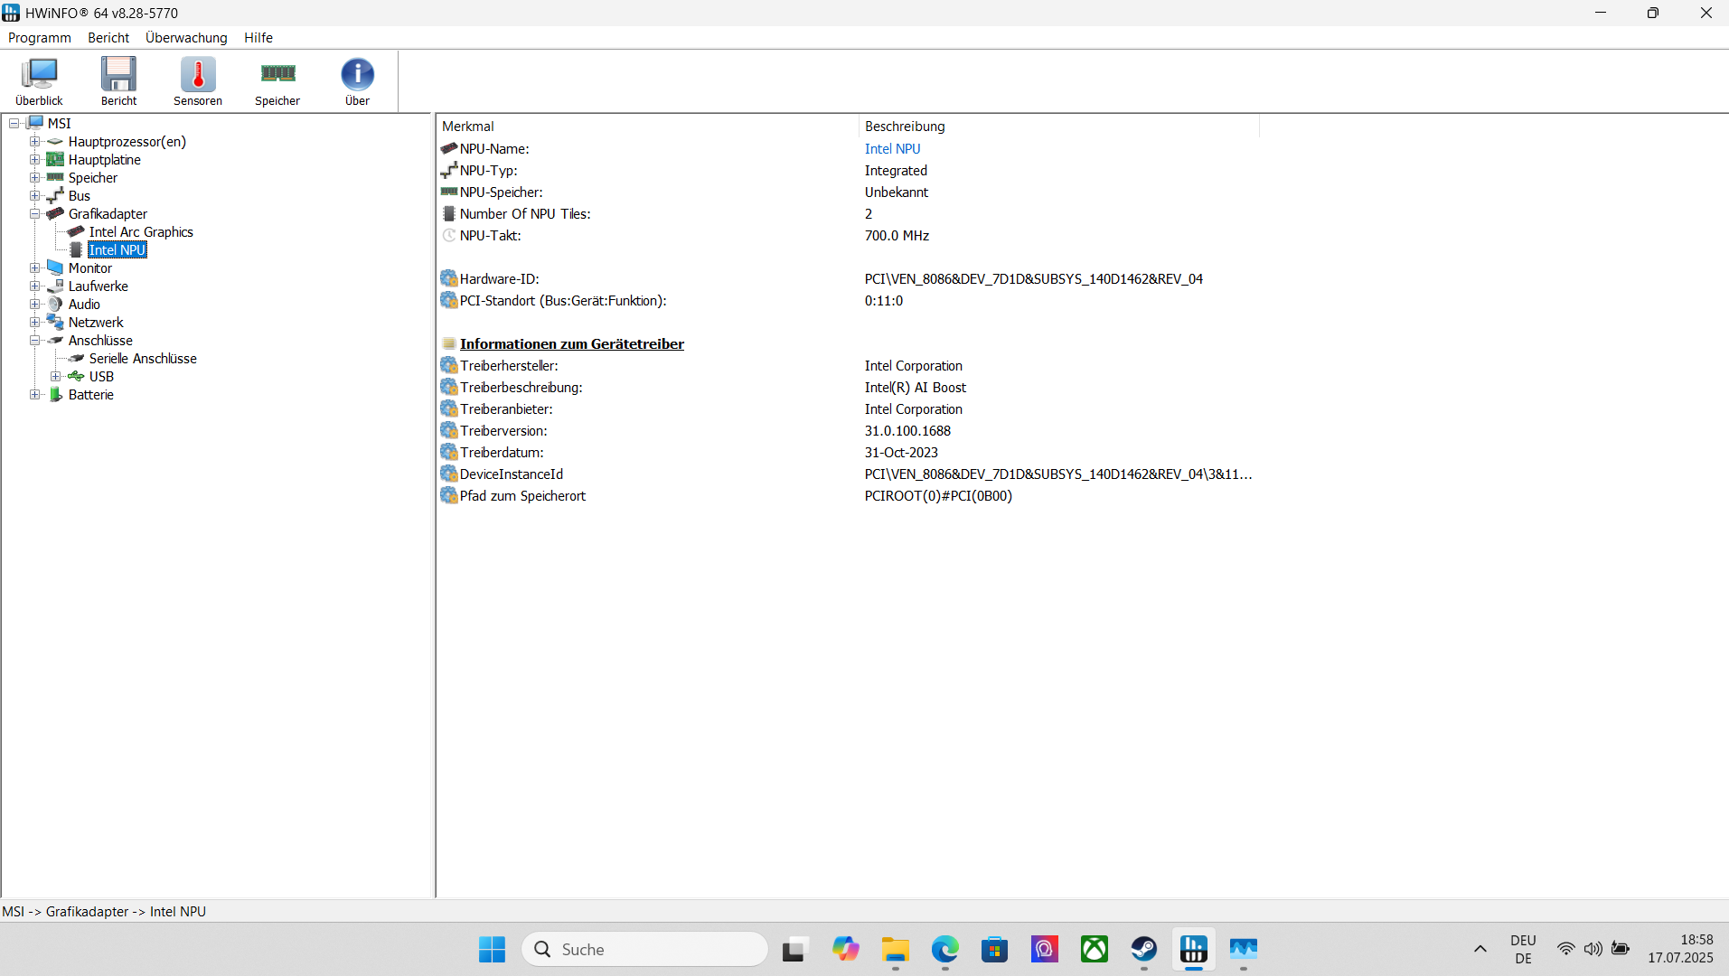Collapse the Anschlüsse tree node
The height and width of the screenshot is (976, 1729).
point(34,341)
